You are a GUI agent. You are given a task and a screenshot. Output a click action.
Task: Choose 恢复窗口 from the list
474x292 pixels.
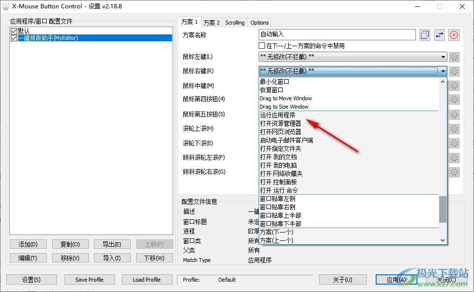click(349, 90)
